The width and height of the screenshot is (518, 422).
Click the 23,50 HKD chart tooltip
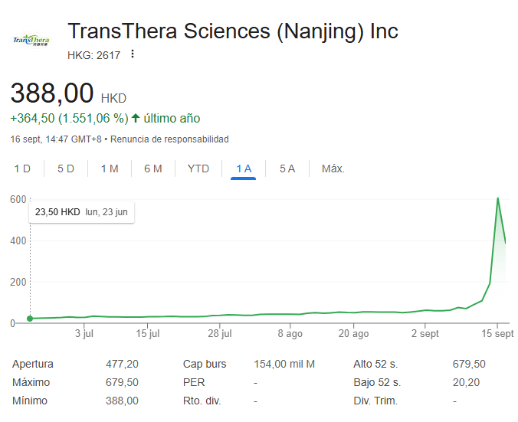tap(81, 212)
